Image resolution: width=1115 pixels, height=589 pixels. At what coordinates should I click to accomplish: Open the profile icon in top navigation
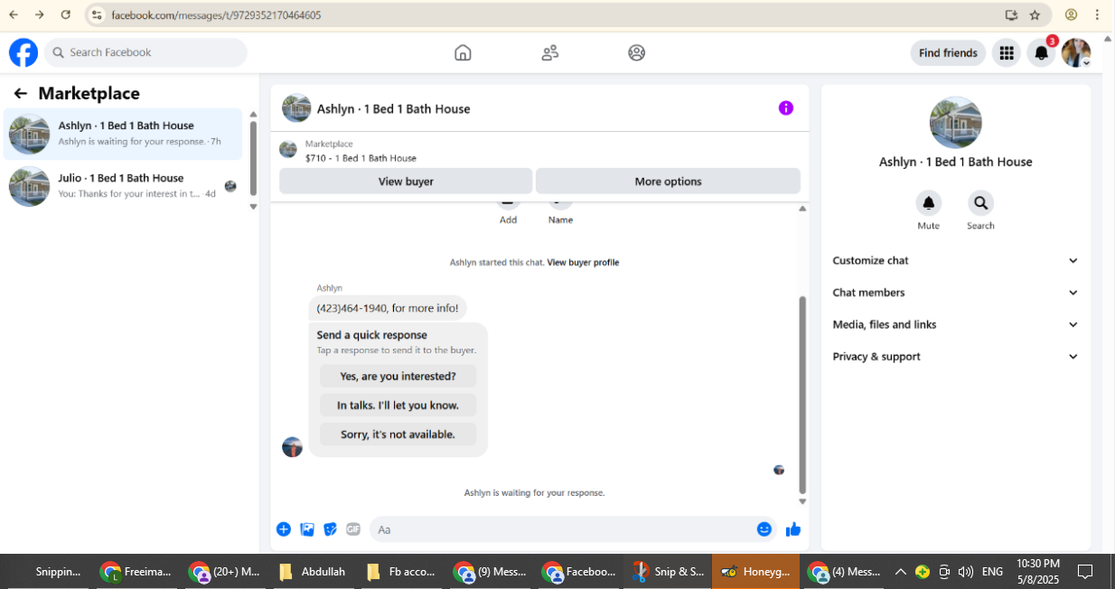tap(636, 52)
